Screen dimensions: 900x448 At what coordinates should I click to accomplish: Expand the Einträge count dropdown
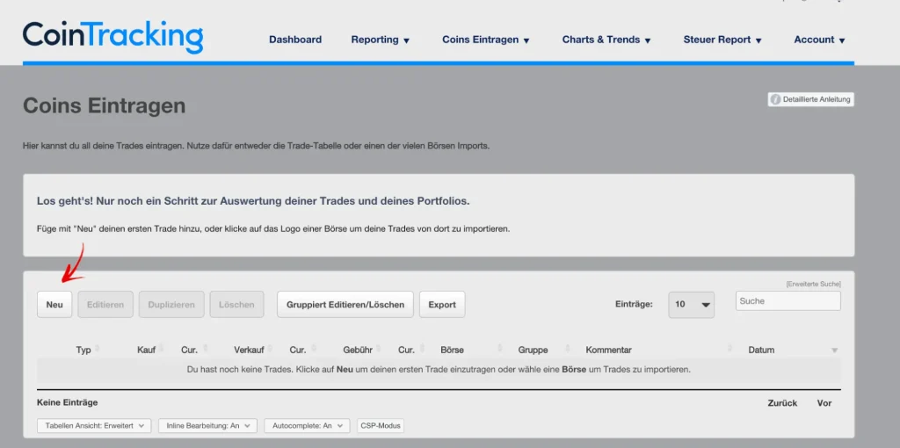click(691, 305)
